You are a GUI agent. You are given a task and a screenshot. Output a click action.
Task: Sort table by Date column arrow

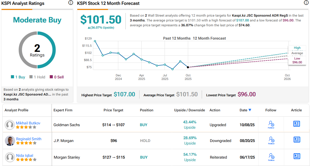click(x=250, y=110)
